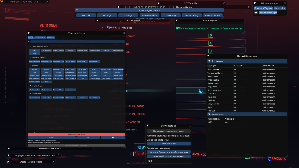The image size is (299, 168).
Task: Close CET_player_underwear_removal_extended window
Action: point(59,155)
